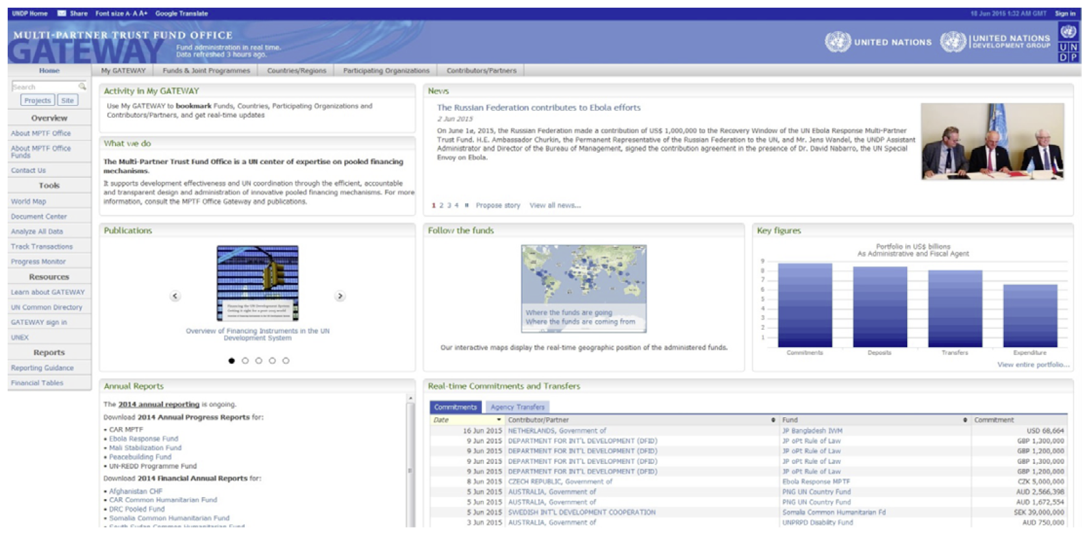Open World Map tool
Viewport: 1089px width, 545px height.
[29, 201]
